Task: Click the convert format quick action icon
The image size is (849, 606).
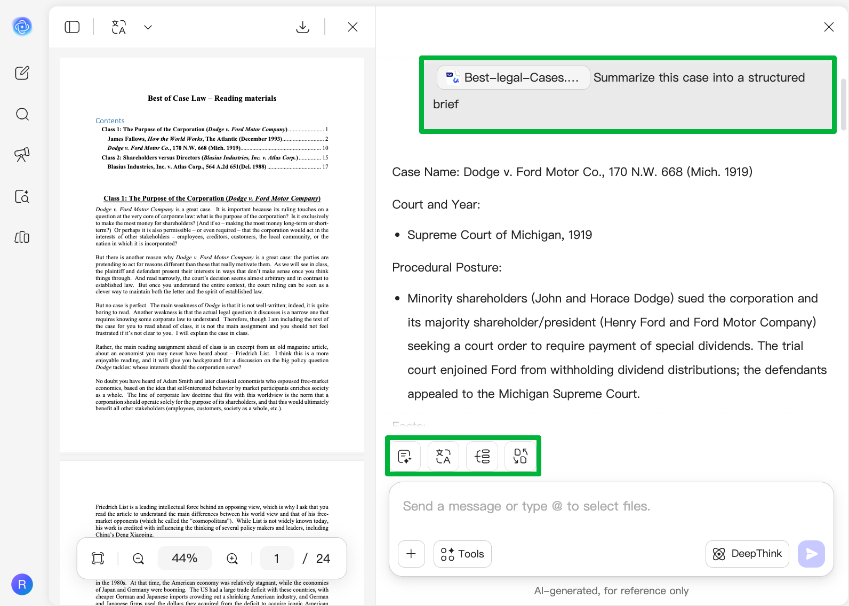Action: pos(520,456)
